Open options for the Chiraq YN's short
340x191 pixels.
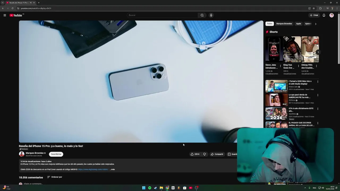[316, 66]
